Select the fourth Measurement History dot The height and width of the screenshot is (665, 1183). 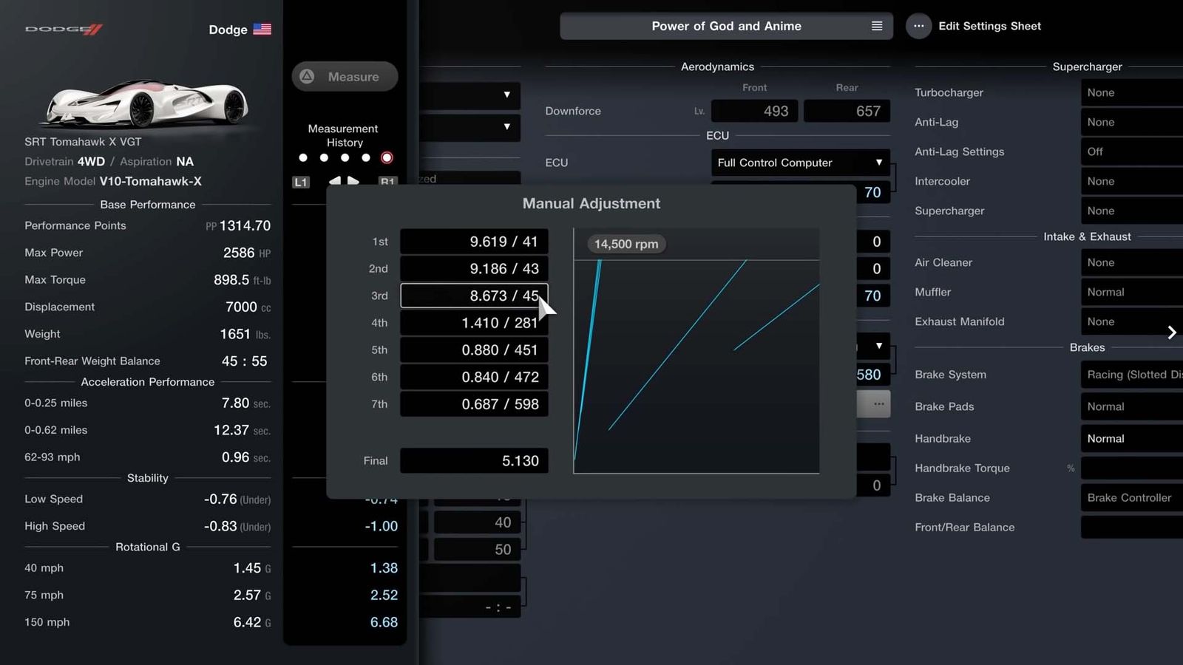(x=365, y=157)
